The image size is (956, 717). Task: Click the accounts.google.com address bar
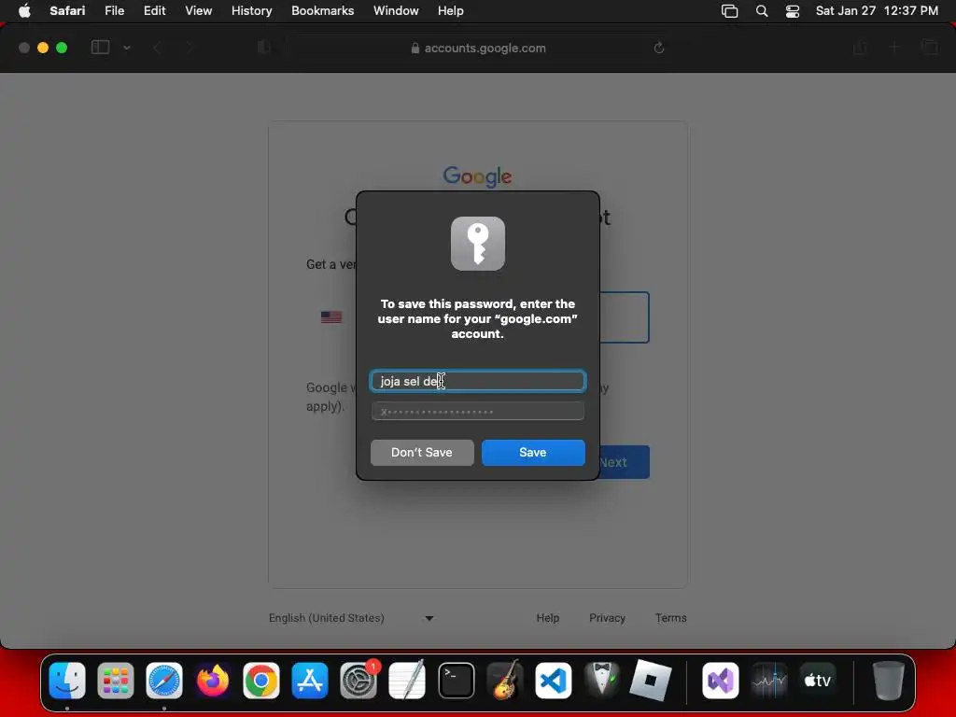pos(478,48)
